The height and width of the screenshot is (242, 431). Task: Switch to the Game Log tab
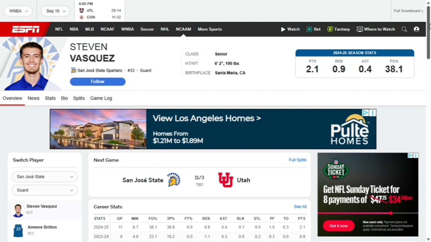[x=101, y=98]
